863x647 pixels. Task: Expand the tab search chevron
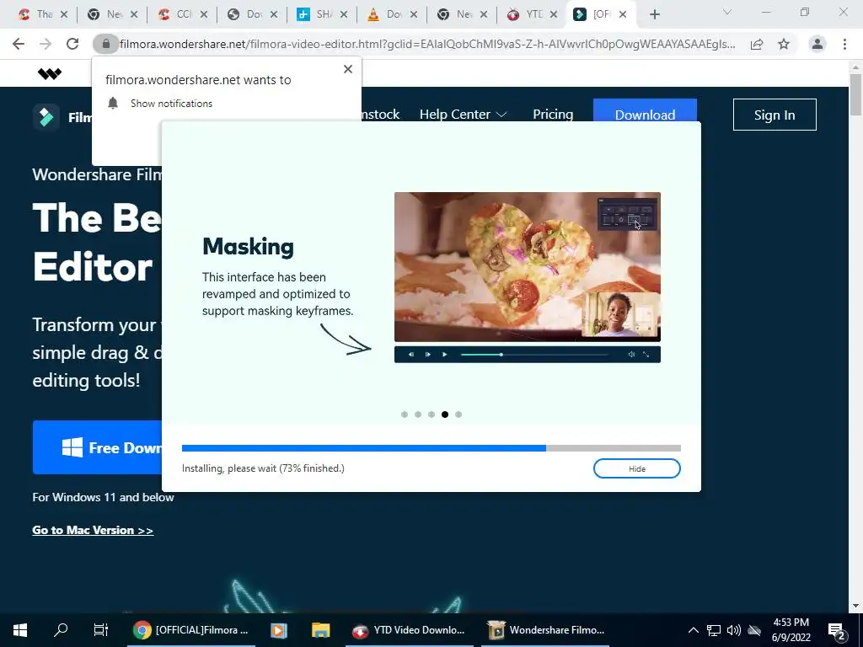tap(727, 12)
